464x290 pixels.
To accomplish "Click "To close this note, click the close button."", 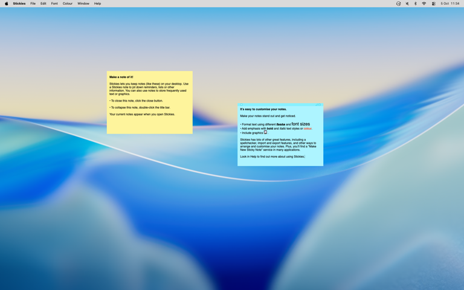I will click(x=136, y=101).
